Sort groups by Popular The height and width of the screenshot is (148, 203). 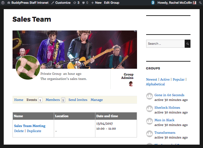pos(179,80)
